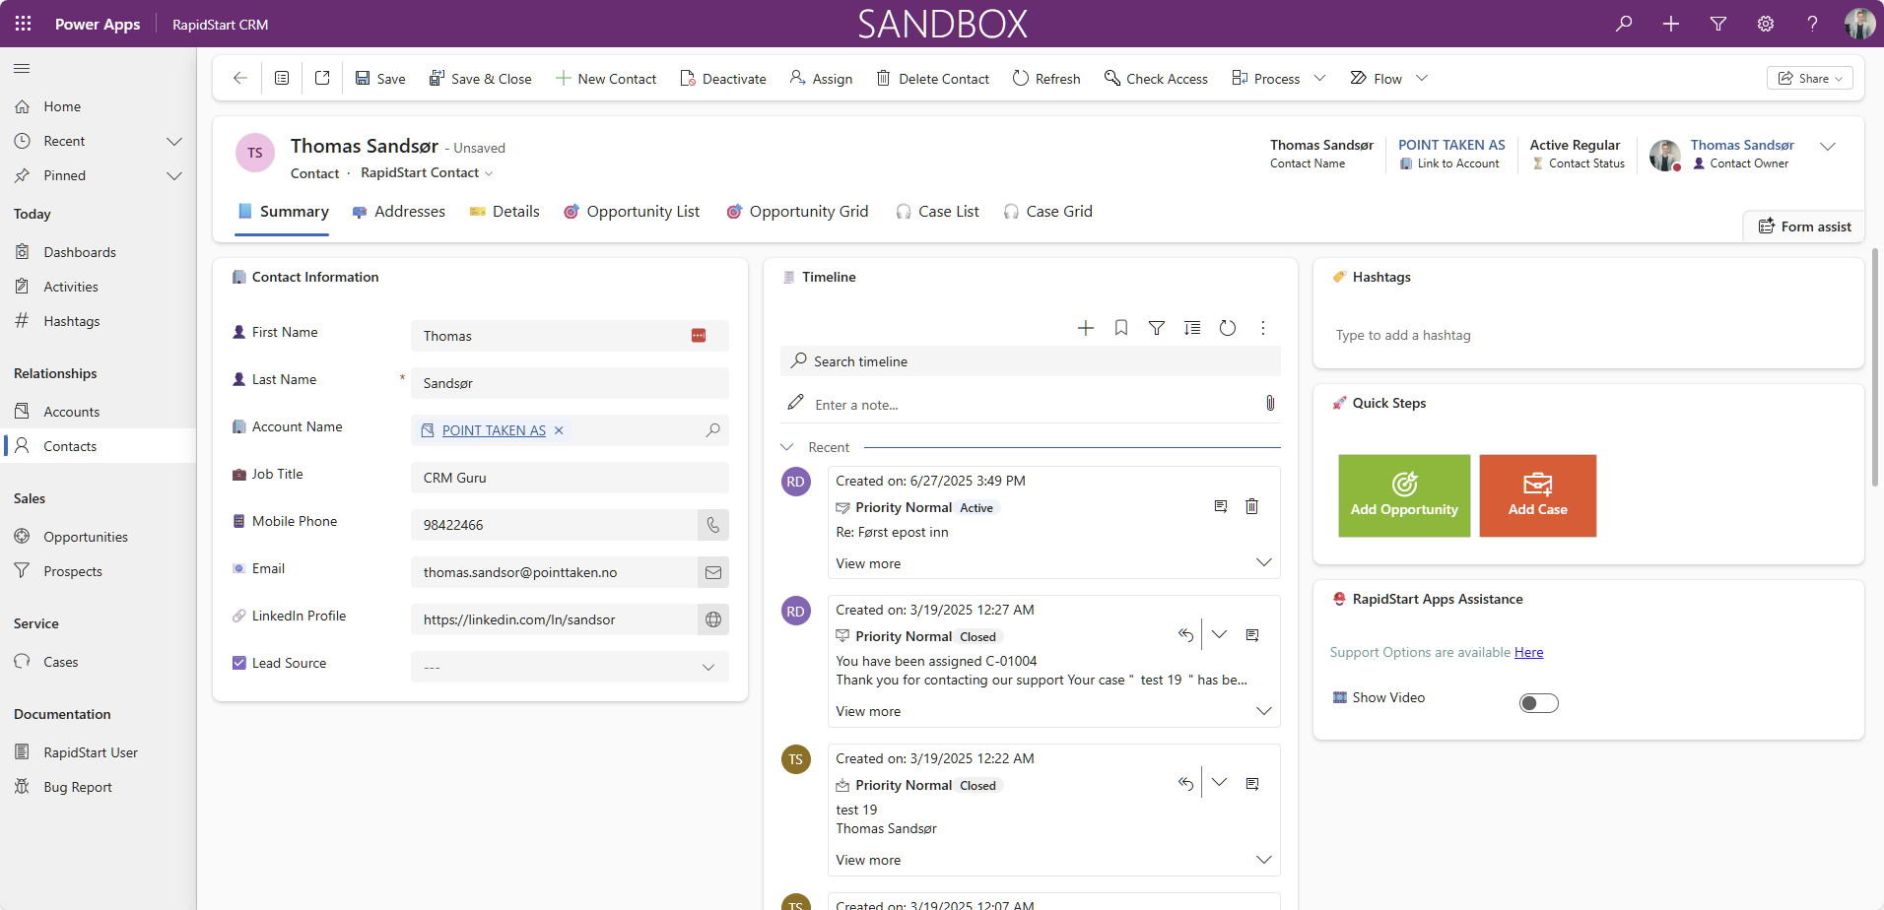Screen dimensions: 1884x910
Task: Switch to the Details tab
Action: [505, 212]
